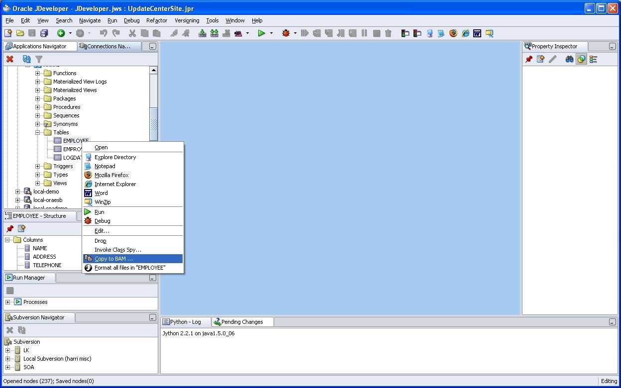Open the Refactor menu
The height and width of the screenshot is (388, 621).
(x=157, y=20)
